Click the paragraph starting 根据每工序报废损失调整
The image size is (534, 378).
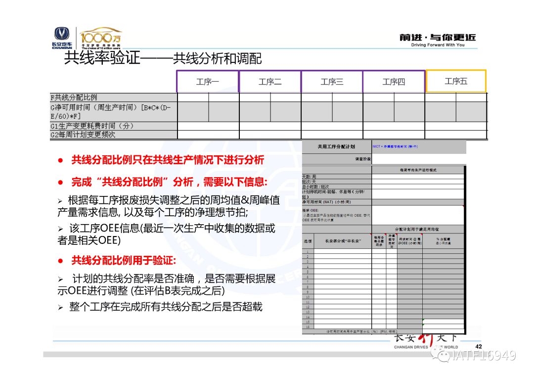[169, 206]
